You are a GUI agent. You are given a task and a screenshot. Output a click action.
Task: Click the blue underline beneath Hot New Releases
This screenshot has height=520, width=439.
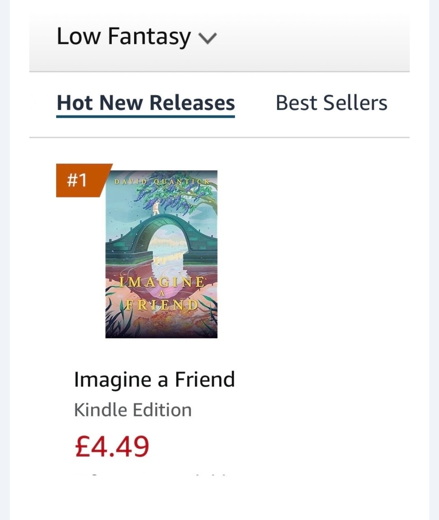click(x=146, y=117)
